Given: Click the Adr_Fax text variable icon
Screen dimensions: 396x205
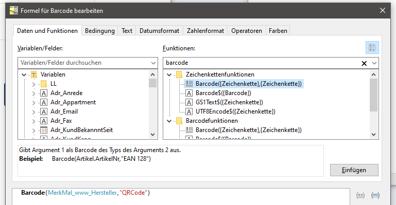Looking at the screenshot, I should tap(44, 121).
